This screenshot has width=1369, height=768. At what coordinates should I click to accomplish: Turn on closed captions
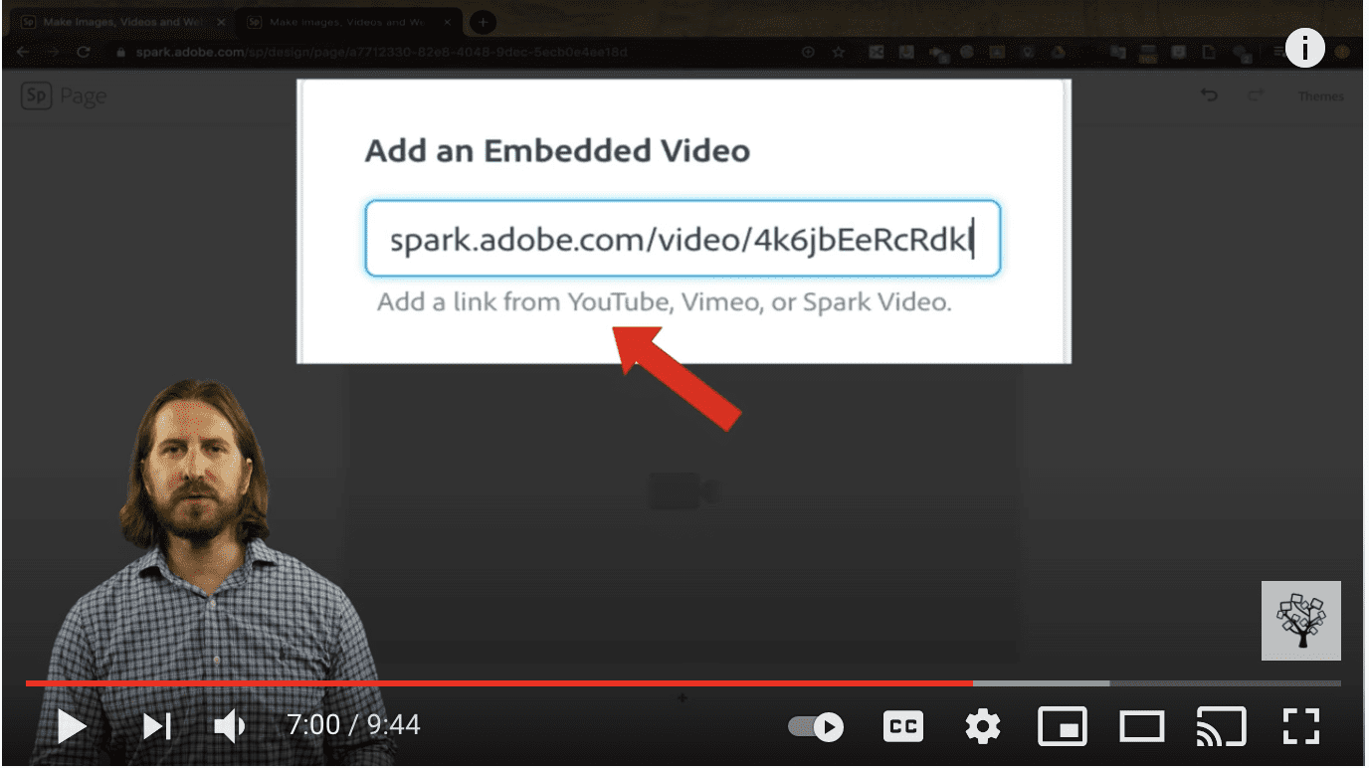[x=903, y=727]
